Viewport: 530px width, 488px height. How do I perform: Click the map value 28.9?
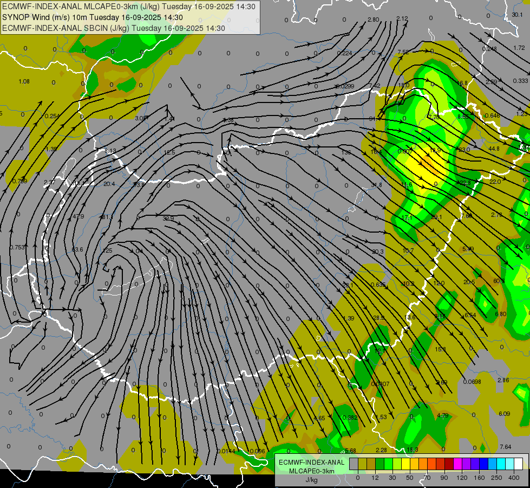coord(378,318)
